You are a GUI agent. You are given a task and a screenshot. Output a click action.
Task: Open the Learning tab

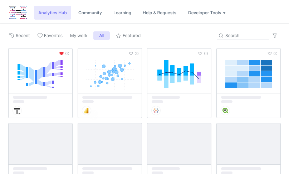pyautogui.click(x=122, y=13)
